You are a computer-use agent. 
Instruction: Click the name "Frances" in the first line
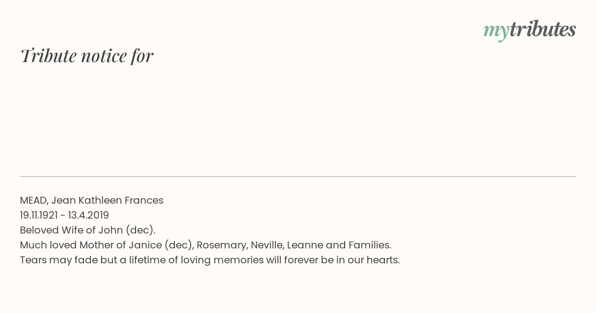pyautogui.click(x=144, y=200)
